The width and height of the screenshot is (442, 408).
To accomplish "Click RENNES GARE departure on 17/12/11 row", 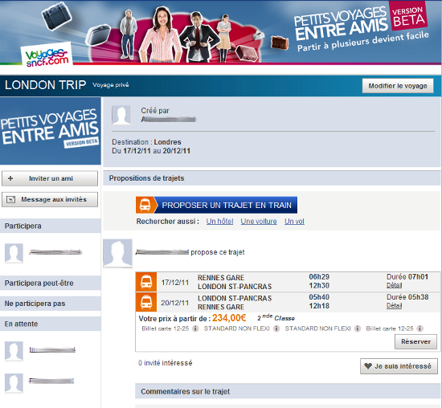I will (221, 278).
